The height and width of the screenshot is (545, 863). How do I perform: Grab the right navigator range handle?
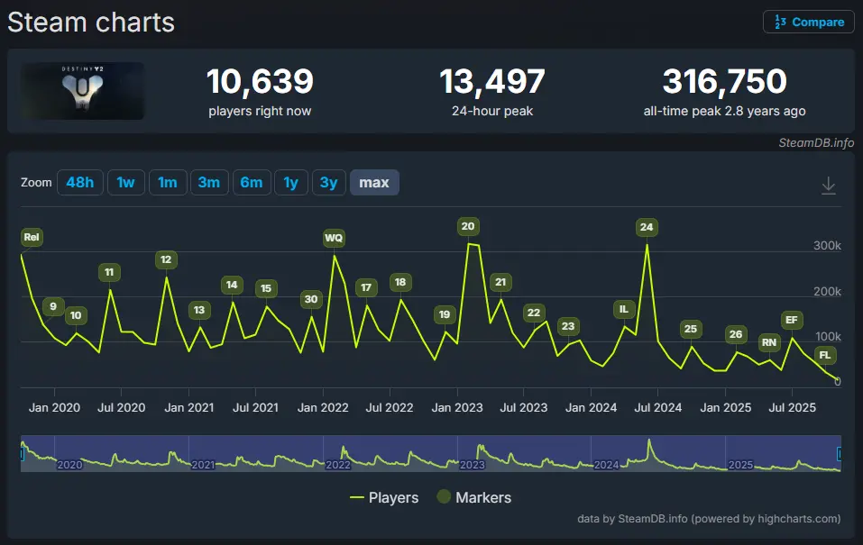point(840,454)
